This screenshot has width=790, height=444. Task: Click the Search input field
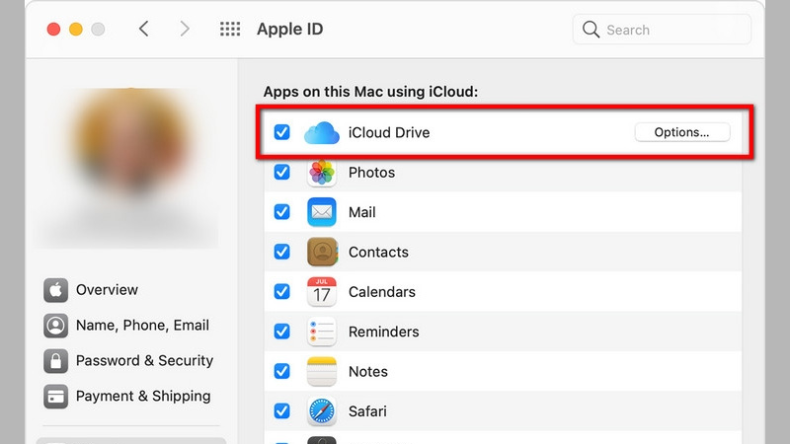(x=662, y=30)
